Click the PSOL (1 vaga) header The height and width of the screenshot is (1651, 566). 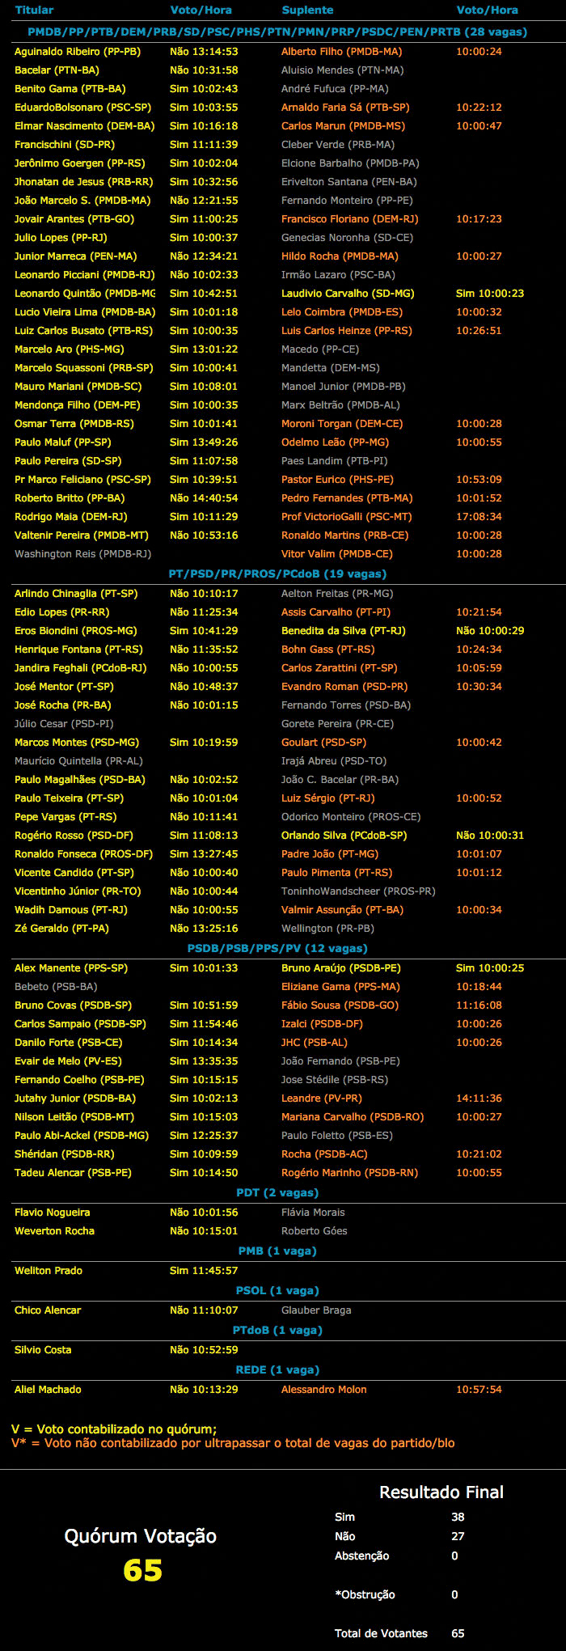pos(277,1291)
